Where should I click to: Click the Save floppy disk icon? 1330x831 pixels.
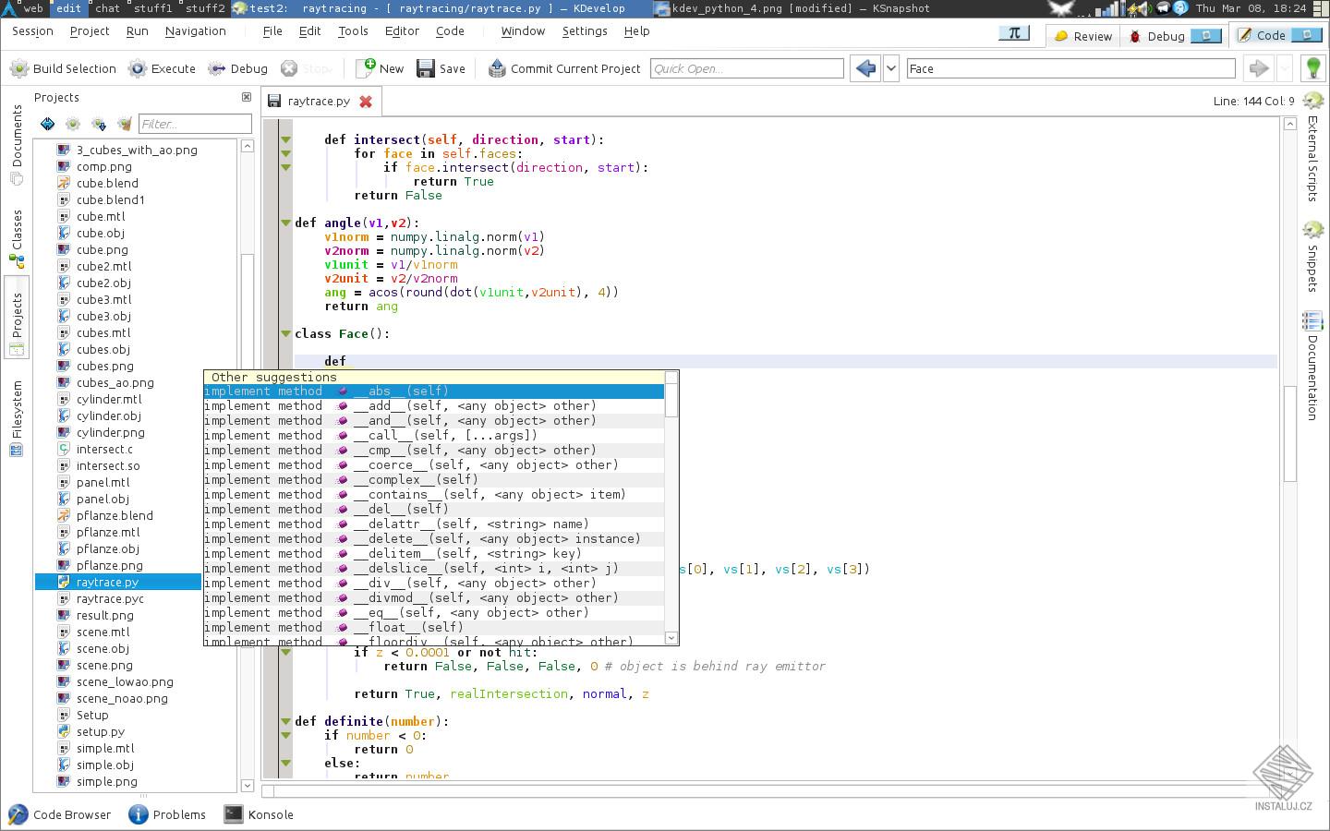tap(426, 68)
